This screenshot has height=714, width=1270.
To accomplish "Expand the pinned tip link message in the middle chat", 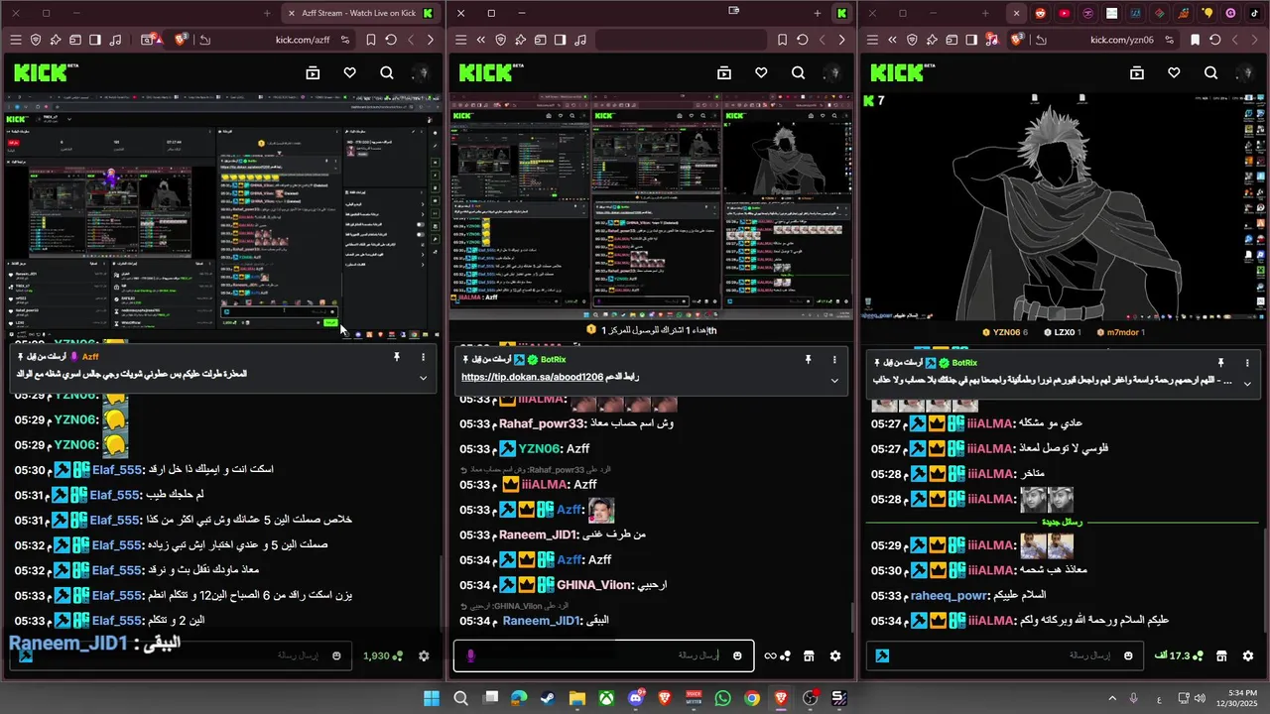I will [x=834, y=381].
